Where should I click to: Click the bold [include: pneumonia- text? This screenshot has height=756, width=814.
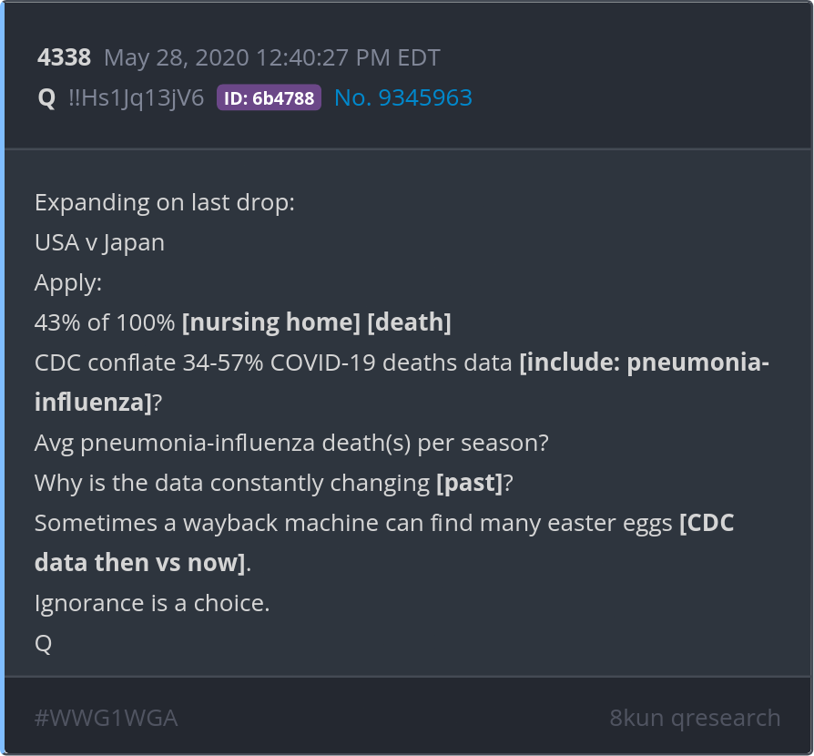(644, 363)
